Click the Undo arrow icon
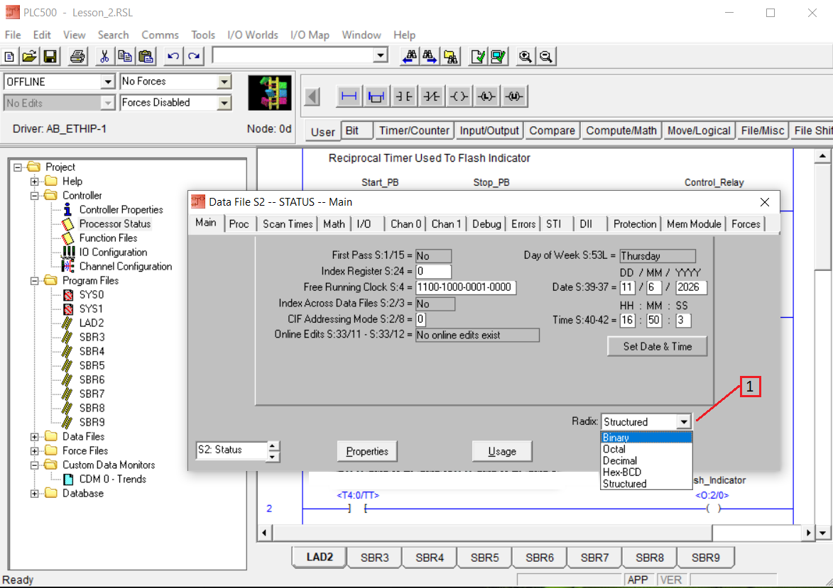Image resolution: width=833 pixels, height=588 pixels. point(173,56)
